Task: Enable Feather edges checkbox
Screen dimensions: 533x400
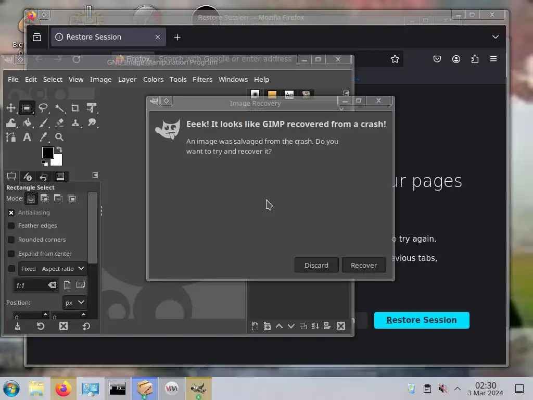Action: (x=11, y=226)
